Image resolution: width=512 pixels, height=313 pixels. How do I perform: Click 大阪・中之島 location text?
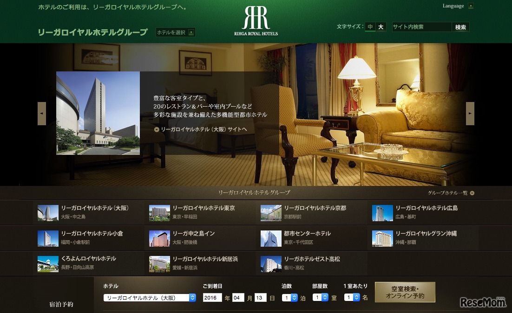click(73, 217)
